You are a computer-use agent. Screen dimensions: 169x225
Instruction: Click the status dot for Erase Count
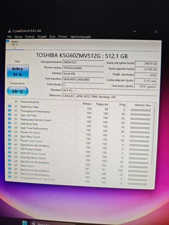pyautogui.click(x=10, y=165)
